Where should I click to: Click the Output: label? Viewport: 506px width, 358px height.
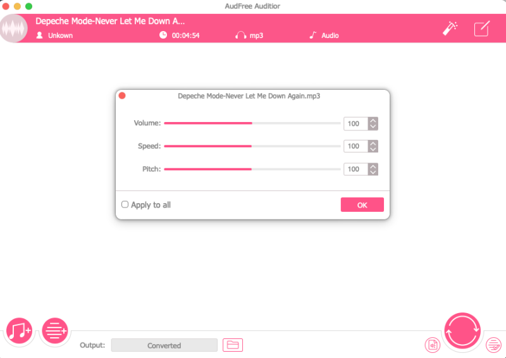pyautogui.click(x=92, y=345)
